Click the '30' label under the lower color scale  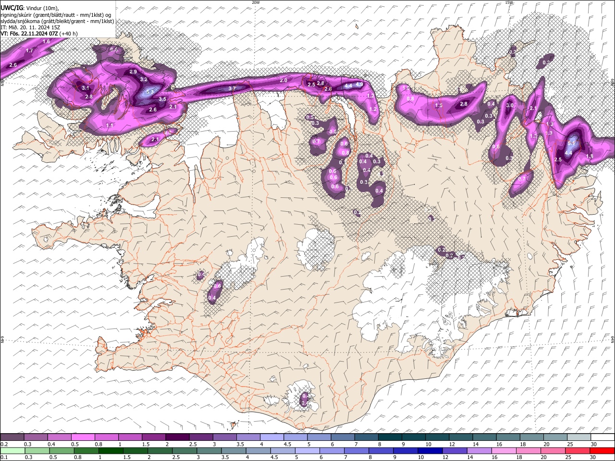[594, 458]
